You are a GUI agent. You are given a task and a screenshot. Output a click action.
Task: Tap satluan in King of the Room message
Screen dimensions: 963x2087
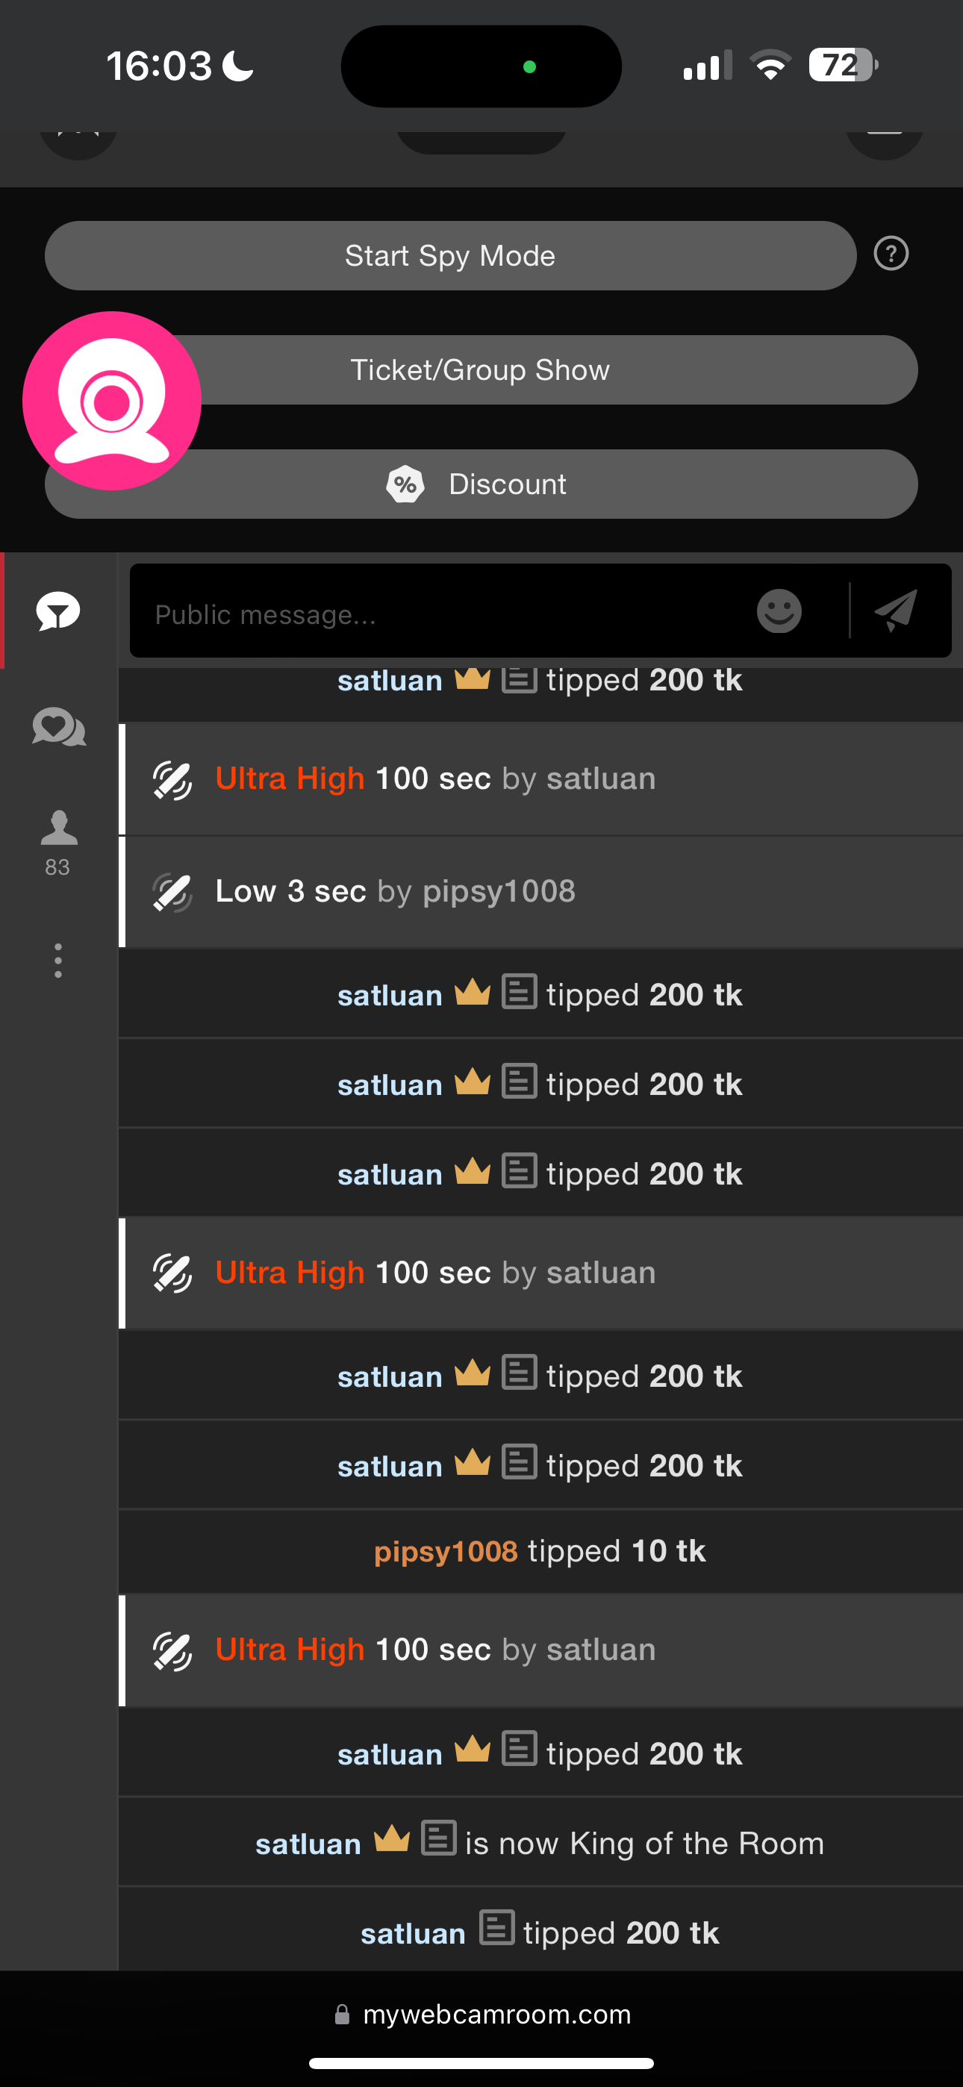pos(308,1844)
